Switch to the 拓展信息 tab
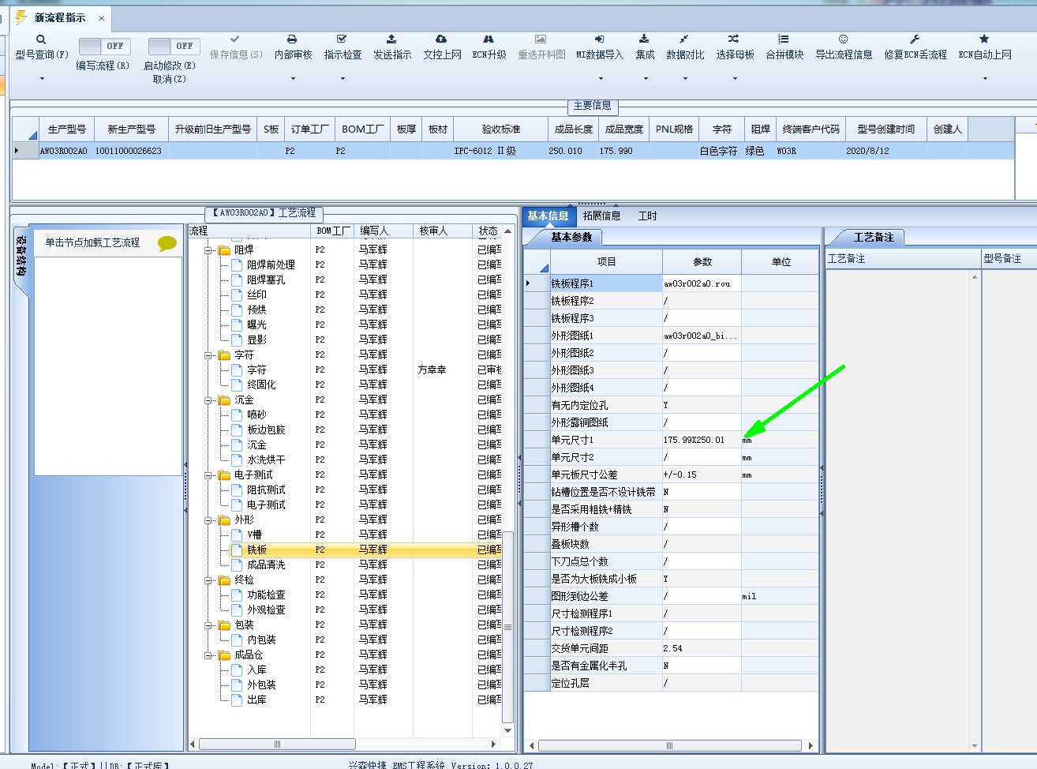The image size is (1037, 769). click(601, 216)
